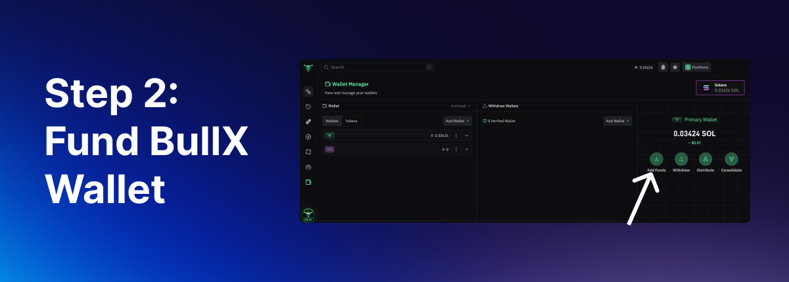Click the Add Funds icon
Image resolution: width=789 pixels, height=282 pixels.
click(656, 159)
